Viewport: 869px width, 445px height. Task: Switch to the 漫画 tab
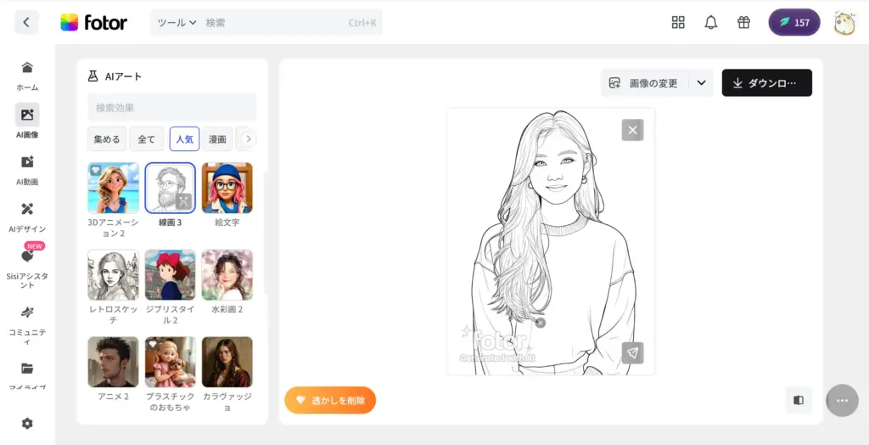click(x=218, y=138)
